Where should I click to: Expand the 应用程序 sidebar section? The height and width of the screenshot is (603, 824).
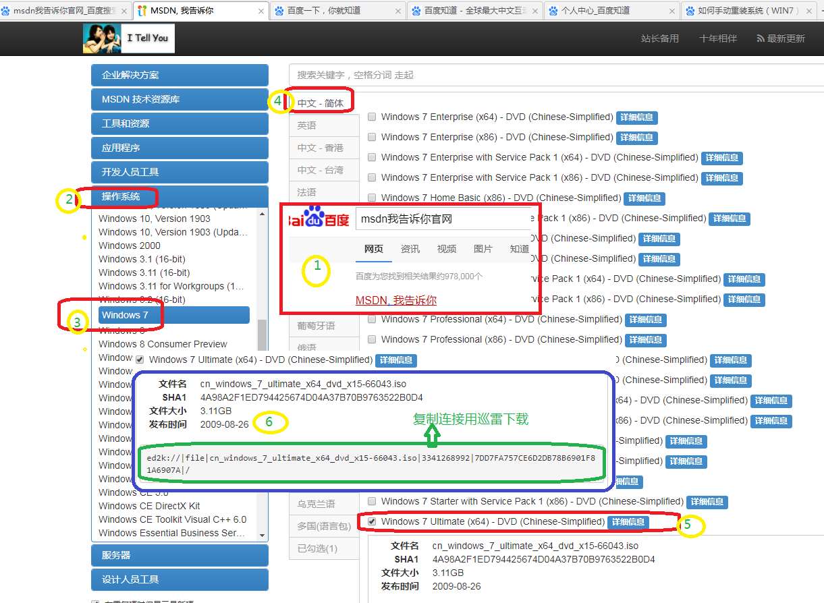click(180, 148)
